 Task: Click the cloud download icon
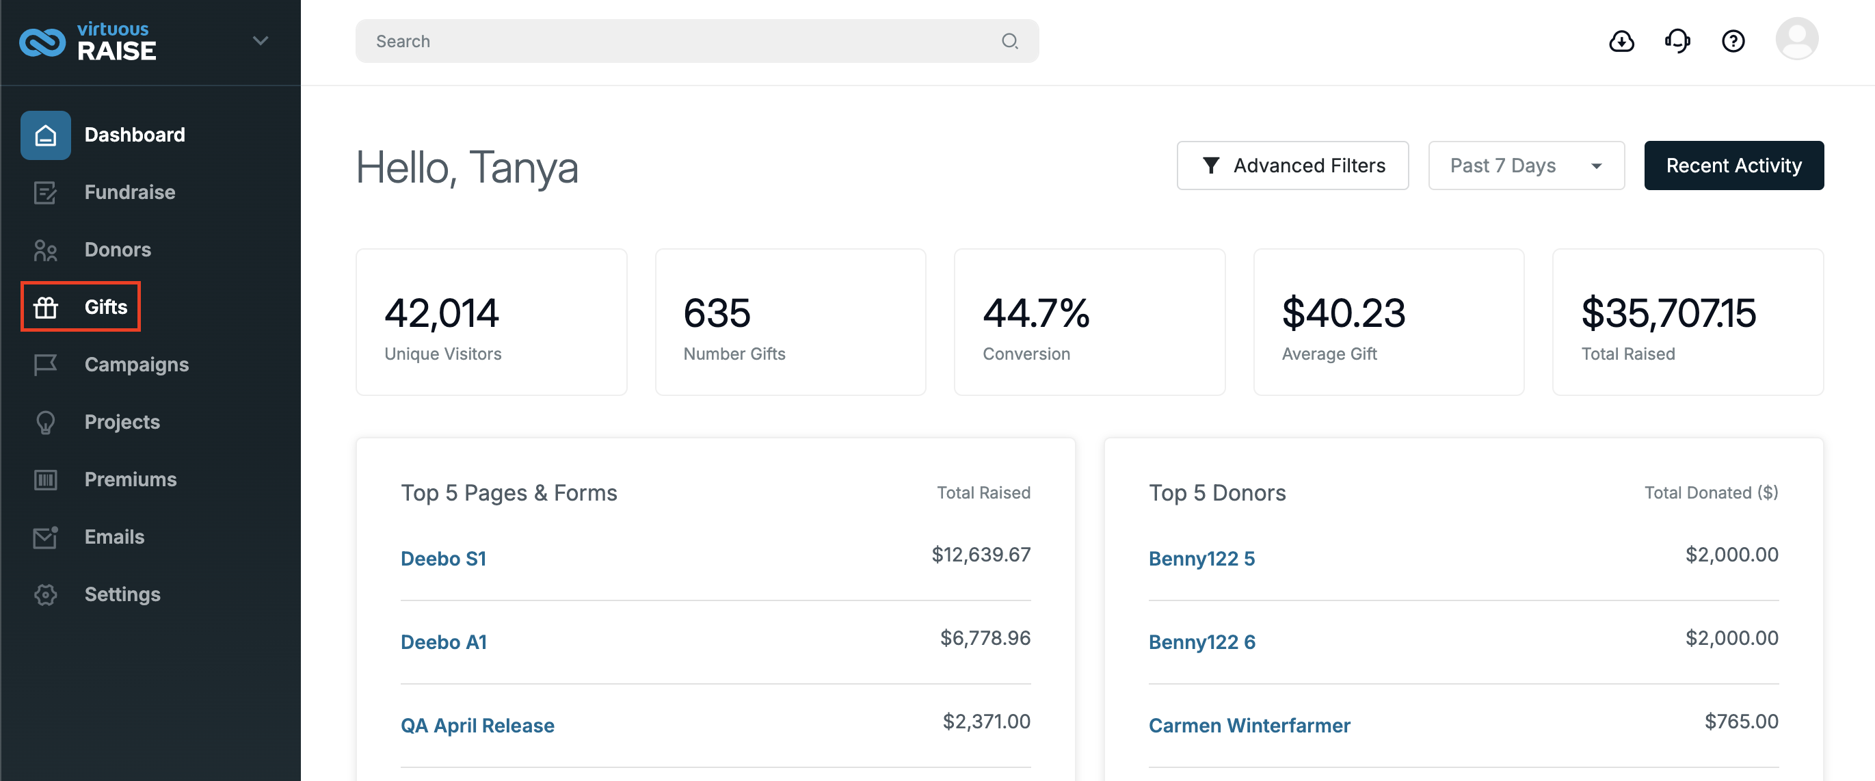pyautogui.click(x=1621, y=41)
